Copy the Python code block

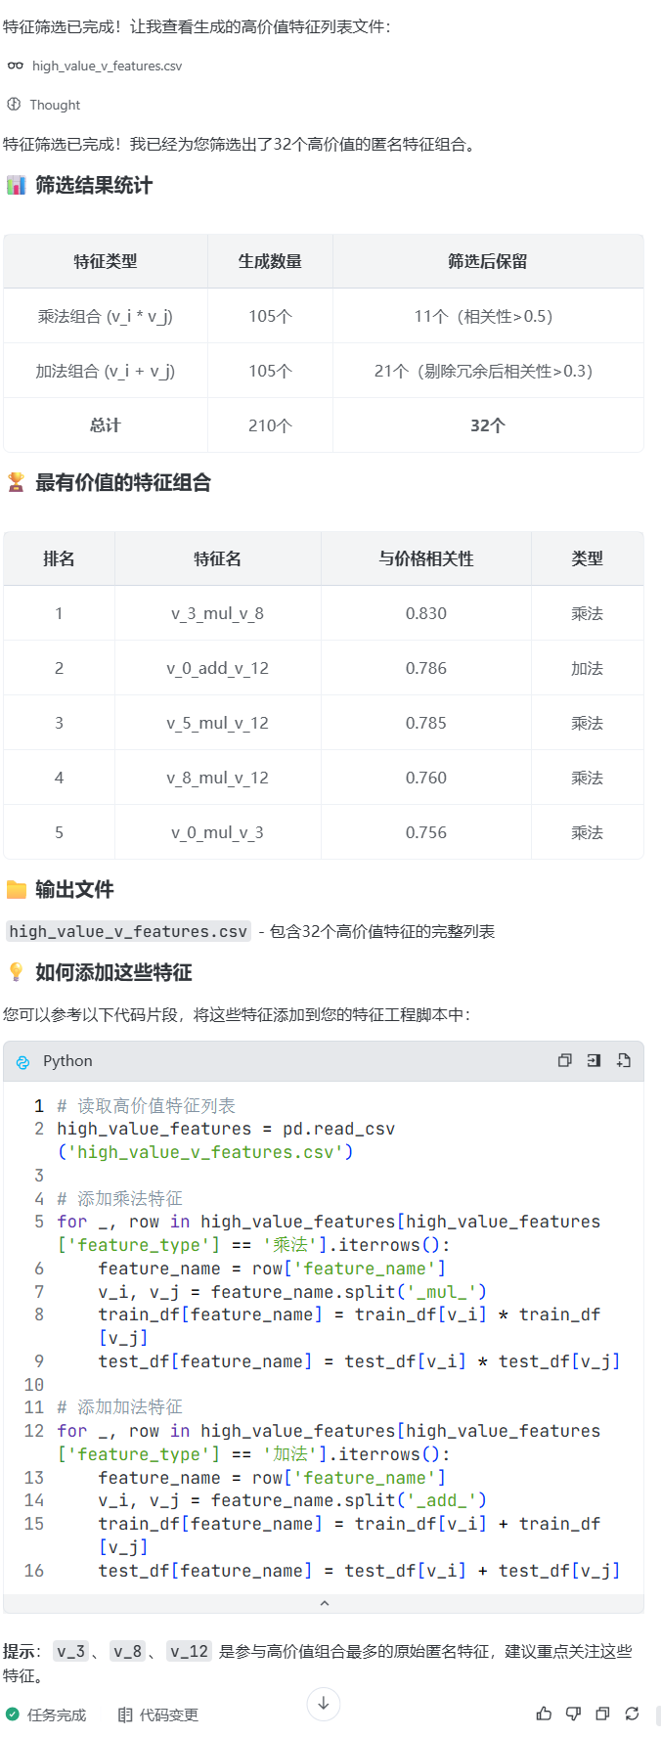(x=564, y=1060)
